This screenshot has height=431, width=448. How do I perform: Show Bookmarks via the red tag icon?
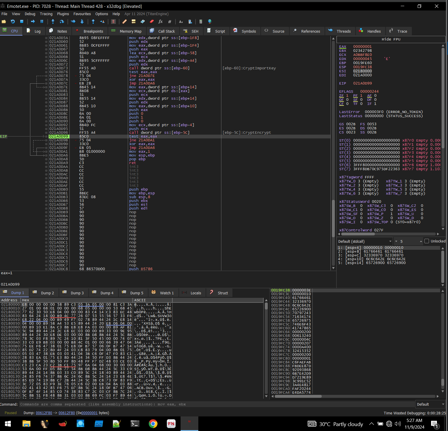152,22
